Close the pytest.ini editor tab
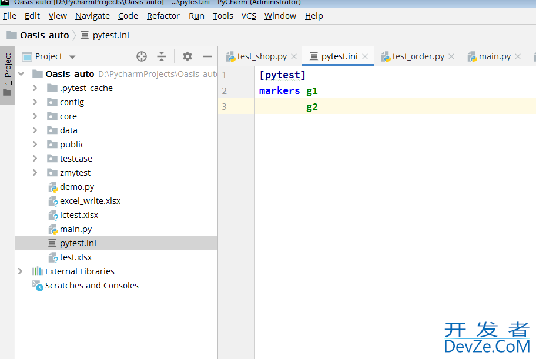The image size is (536, 359). pos(365,56)
